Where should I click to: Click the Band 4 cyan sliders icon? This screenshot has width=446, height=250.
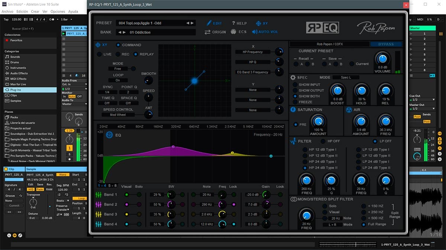(x=98, y=224)
